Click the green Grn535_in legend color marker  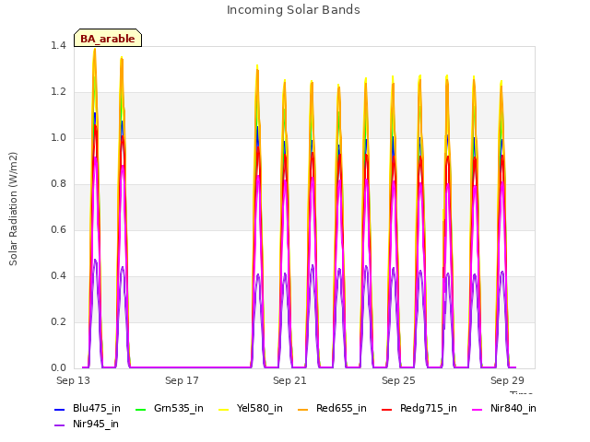[x=140, y=409]
